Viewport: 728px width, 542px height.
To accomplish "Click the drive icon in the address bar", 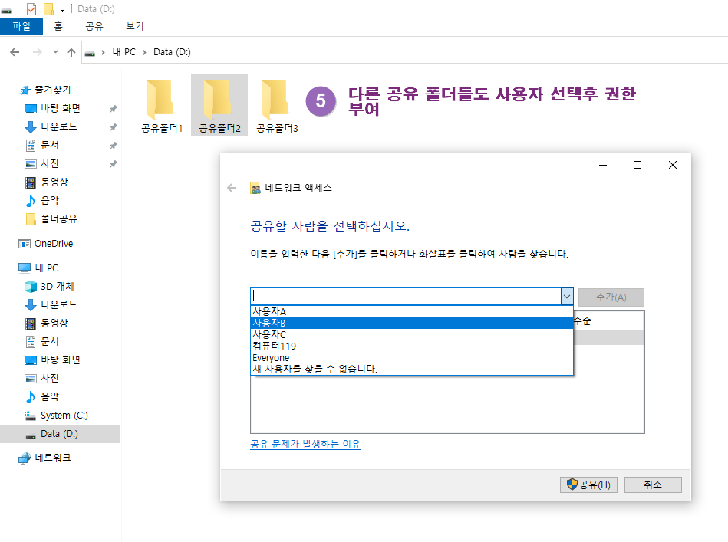I will pyautogui.click(x=90, y=53).
